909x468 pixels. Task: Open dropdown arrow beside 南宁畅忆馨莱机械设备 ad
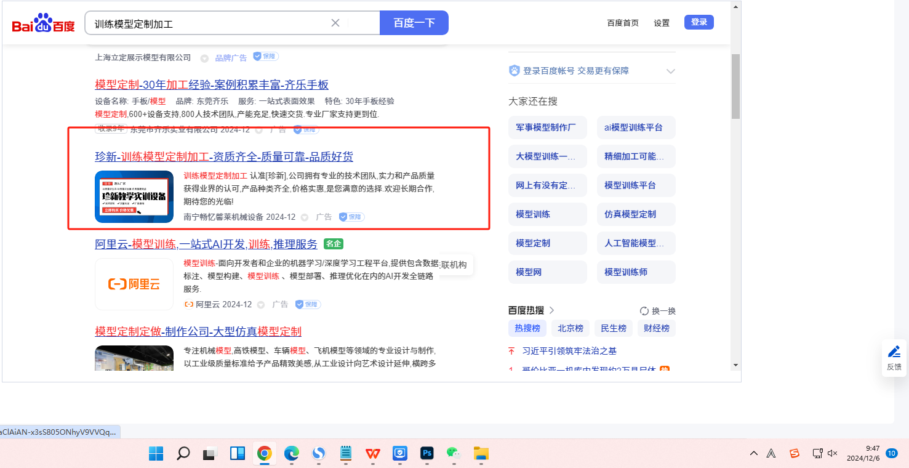pyautogui.click(x=306, y=217)
